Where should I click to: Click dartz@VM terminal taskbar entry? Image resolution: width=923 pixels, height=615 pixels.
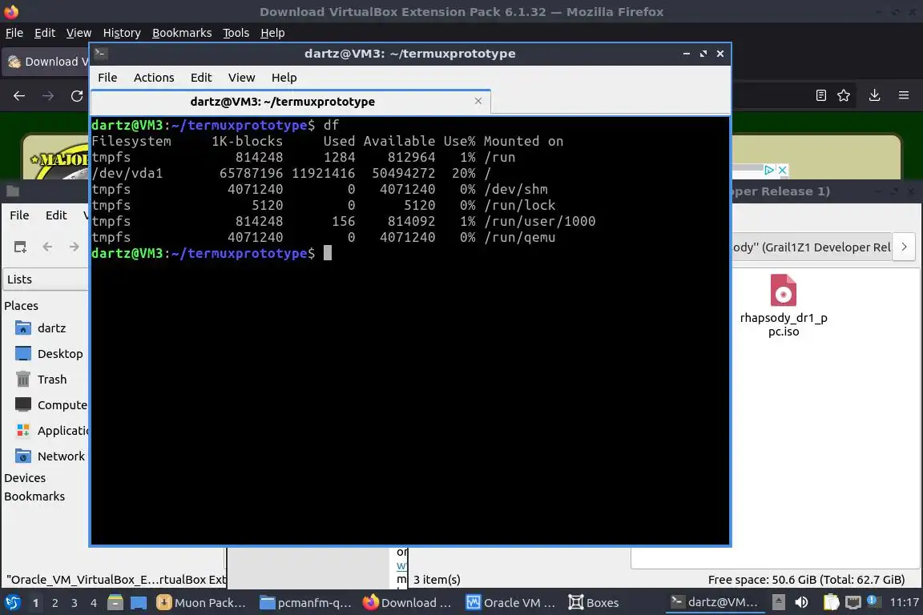(715, 602)
